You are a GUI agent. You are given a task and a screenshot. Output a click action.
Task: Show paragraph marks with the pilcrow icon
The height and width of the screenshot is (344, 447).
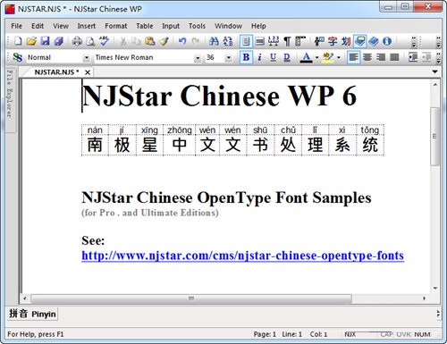[287, 41]
